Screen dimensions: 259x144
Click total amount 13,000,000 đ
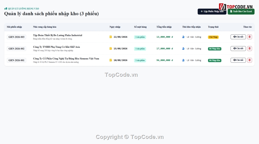164,37
